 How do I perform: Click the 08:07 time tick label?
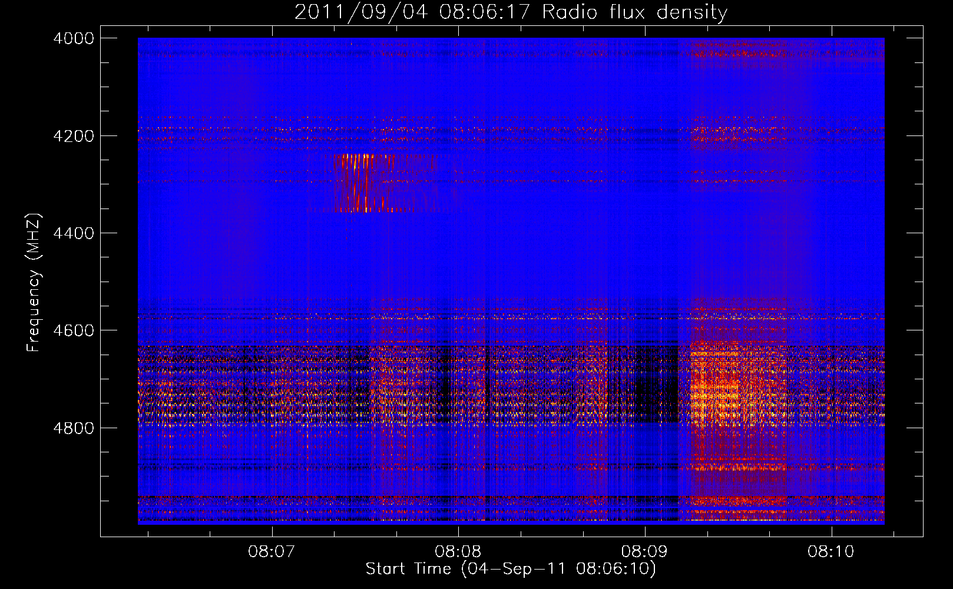[x=271, y=552]
